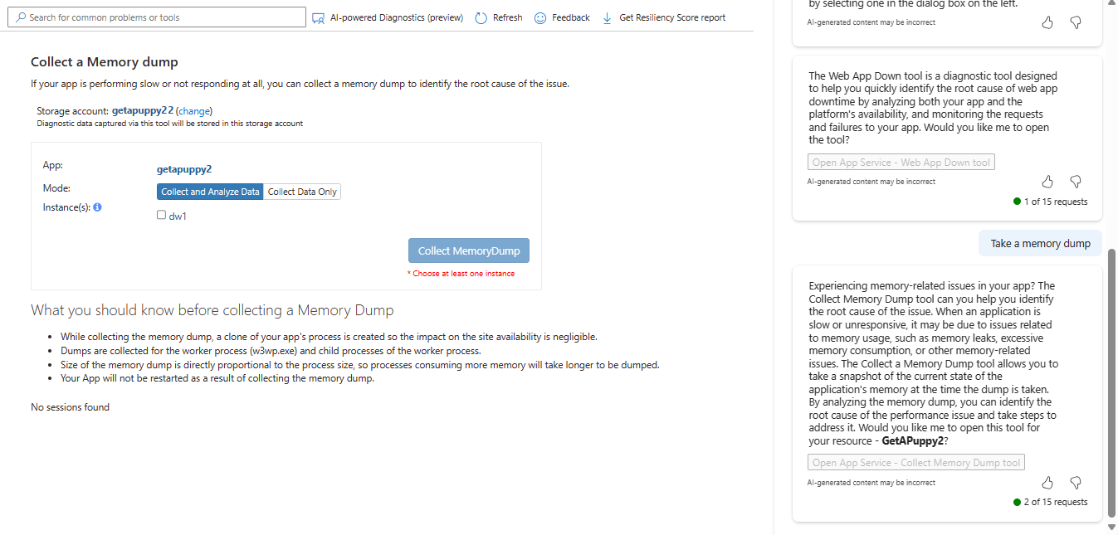Viewport: 1118px width, 535px height.
Task: Click the getapuppy22 storage account name
Action: 143,110
